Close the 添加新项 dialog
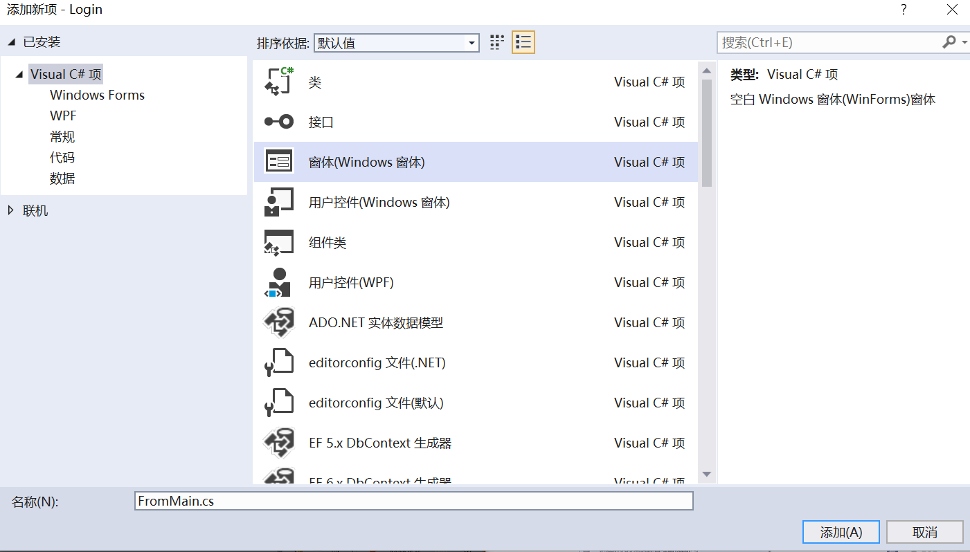 (953, 10)
